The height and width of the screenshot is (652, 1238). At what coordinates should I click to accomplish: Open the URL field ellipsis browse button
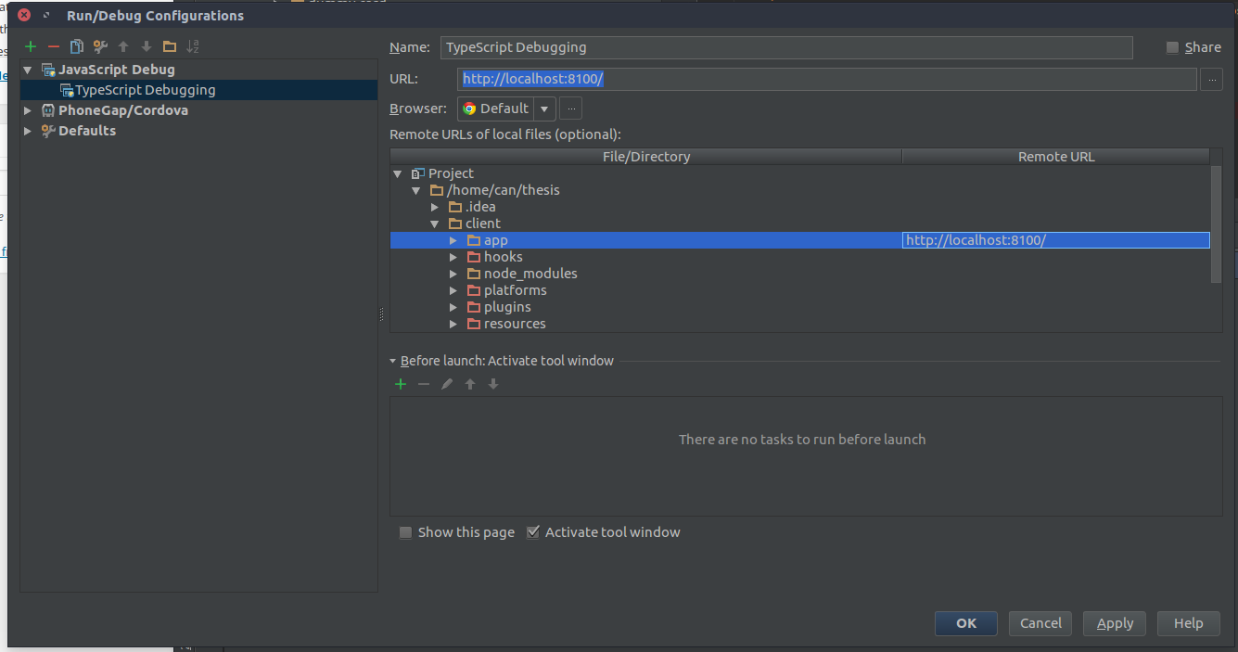click(1211, 80)
